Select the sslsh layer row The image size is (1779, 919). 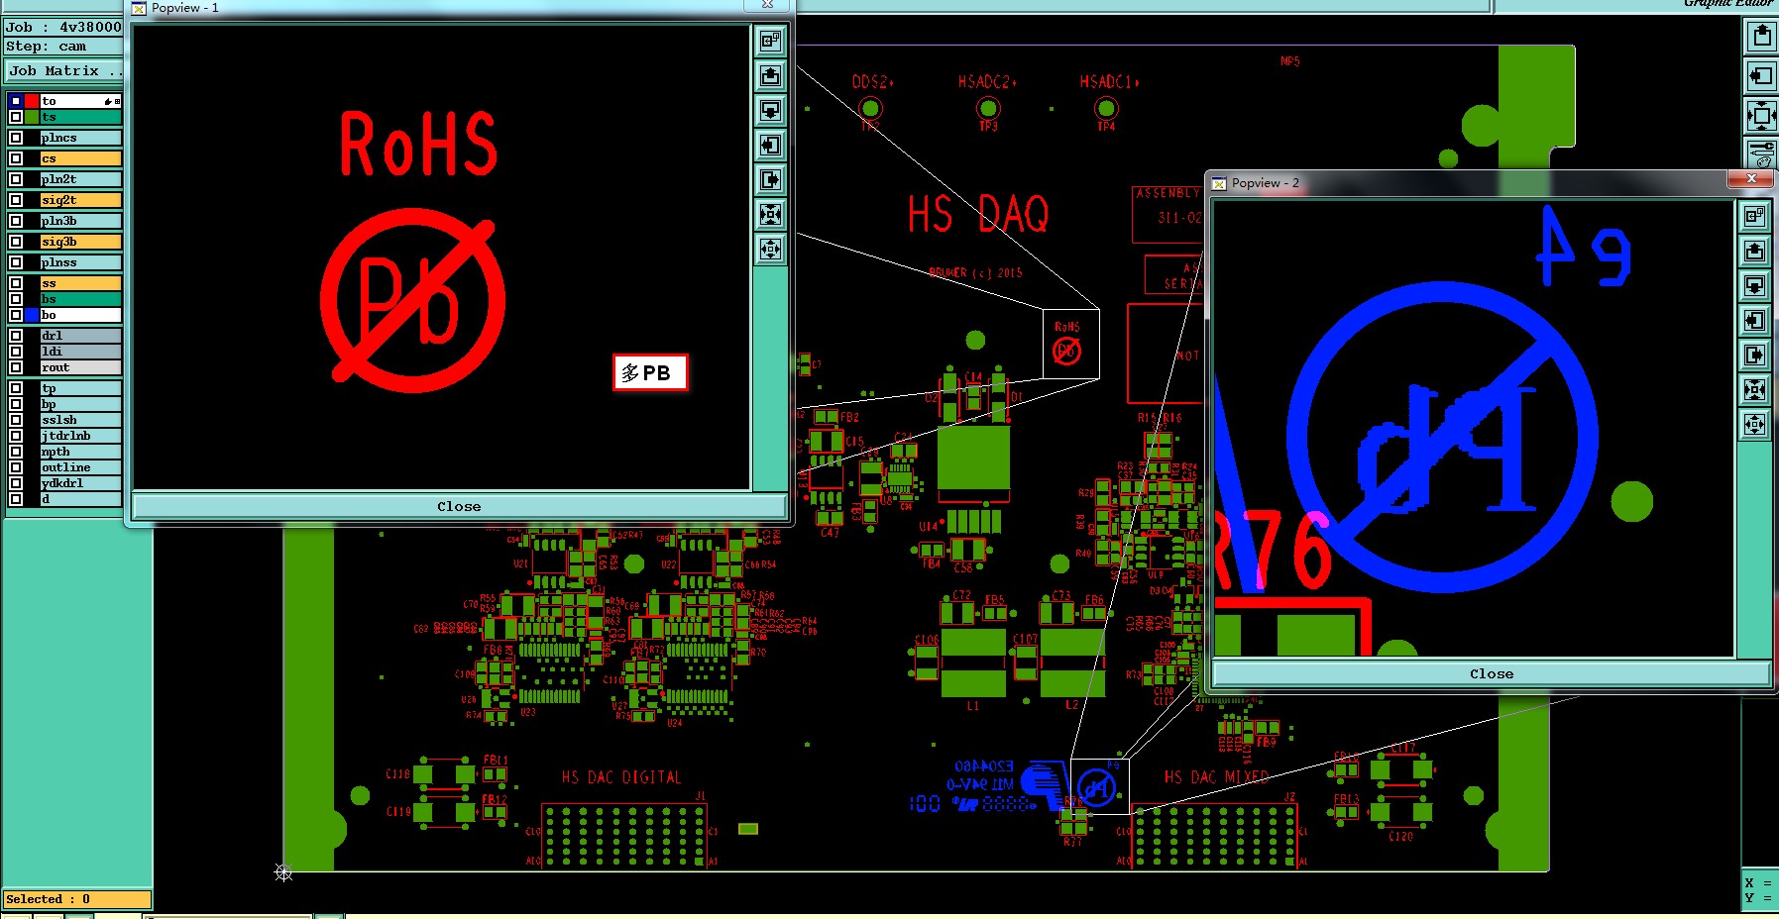80,420
